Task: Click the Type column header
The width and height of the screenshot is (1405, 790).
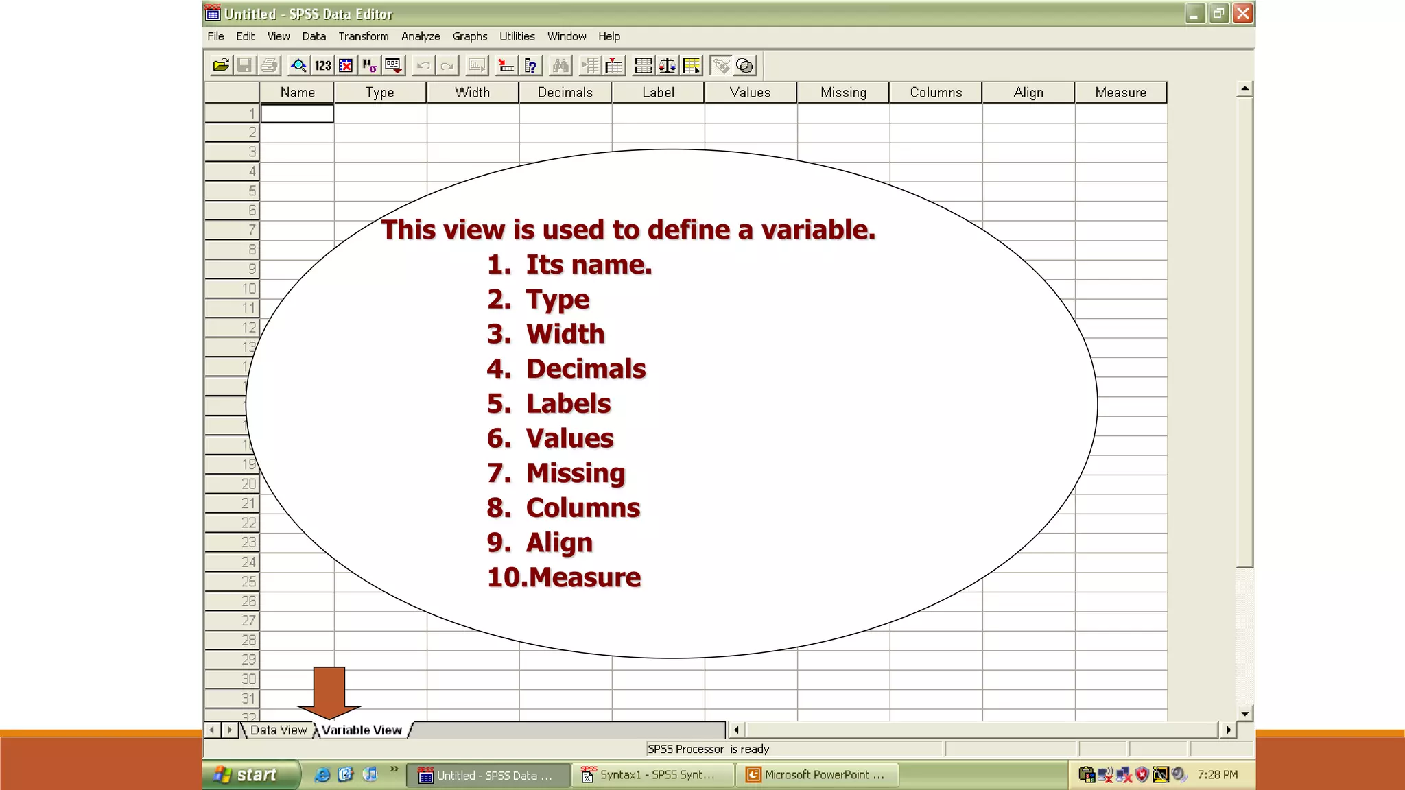Action: 379,93
